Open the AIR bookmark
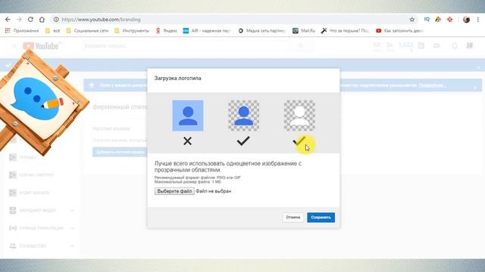This screenshot has width=485, height=272. click(207, 30)
